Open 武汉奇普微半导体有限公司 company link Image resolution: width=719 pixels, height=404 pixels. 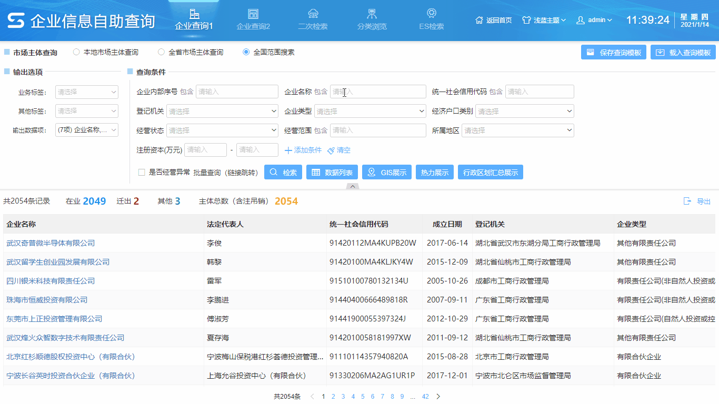click(51, 243)
